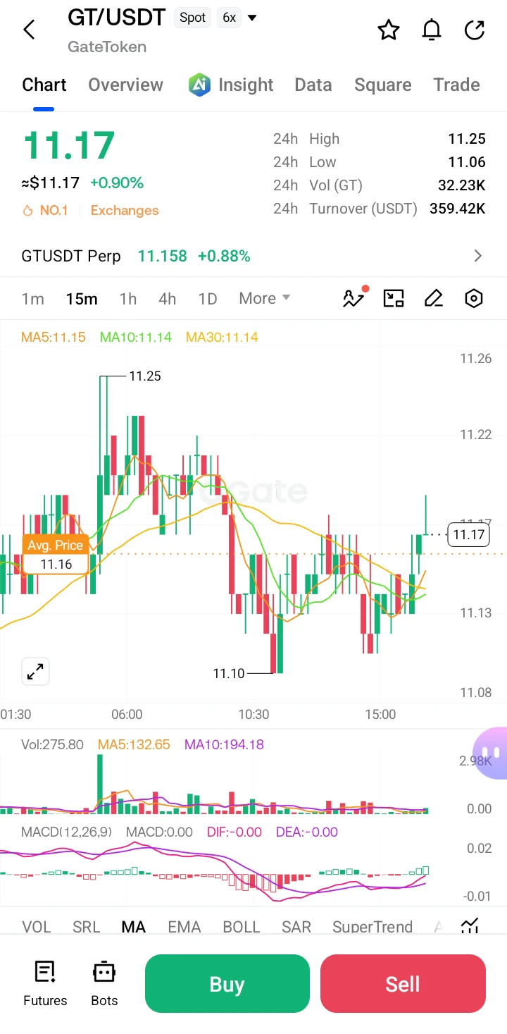Tap the MACD(12,26,9) label

pyautogui.click(x=66, y=832)
